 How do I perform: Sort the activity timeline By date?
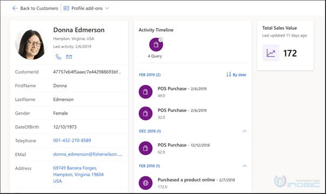[236, 74]
